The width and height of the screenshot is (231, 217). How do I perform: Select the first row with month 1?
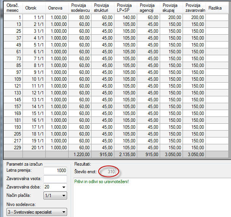(11, 17)
